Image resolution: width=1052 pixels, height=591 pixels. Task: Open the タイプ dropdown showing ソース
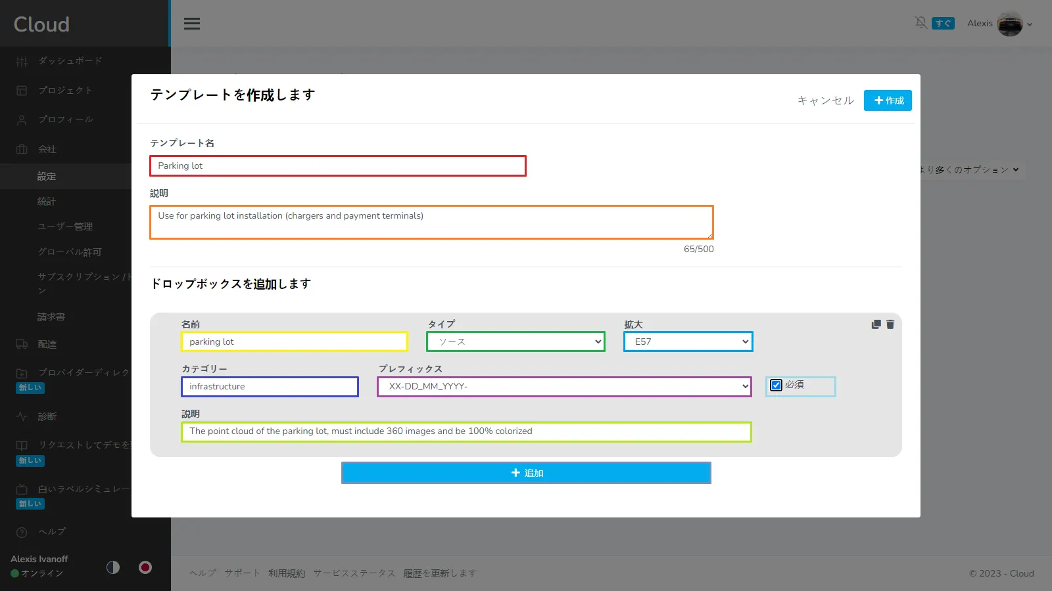pyautogui.click(x=515, y=341)
